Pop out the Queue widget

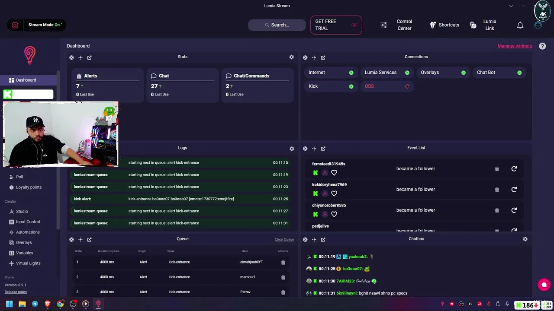pyautogui.click(x=90, y=240)
